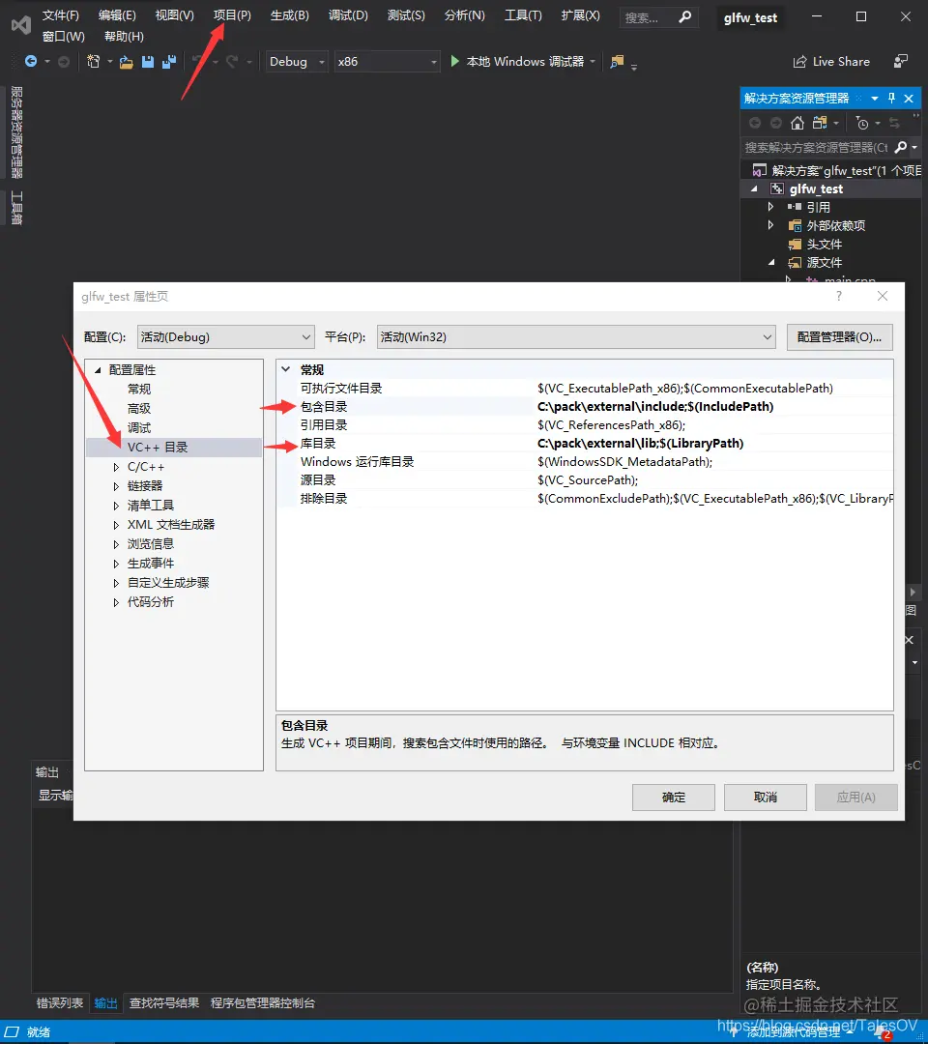The image size is (928, 1044).
Task: Switch to the 查找符号结果 tab
Action: (164, 1002)
